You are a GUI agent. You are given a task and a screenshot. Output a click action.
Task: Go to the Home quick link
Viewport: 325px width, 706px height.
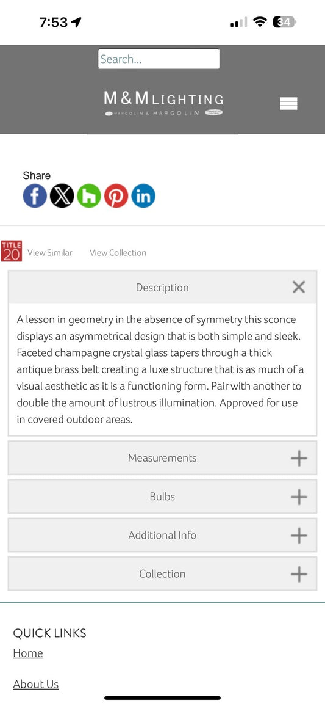click(28, 653)
